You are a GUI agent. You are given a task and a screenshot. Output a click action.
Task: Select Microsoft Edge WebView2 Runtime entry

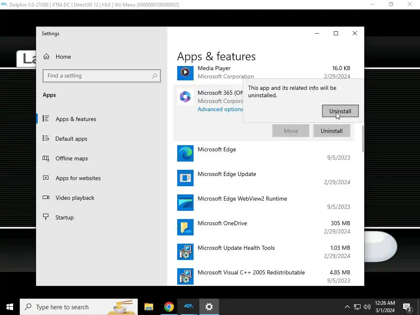click(264, 203)
